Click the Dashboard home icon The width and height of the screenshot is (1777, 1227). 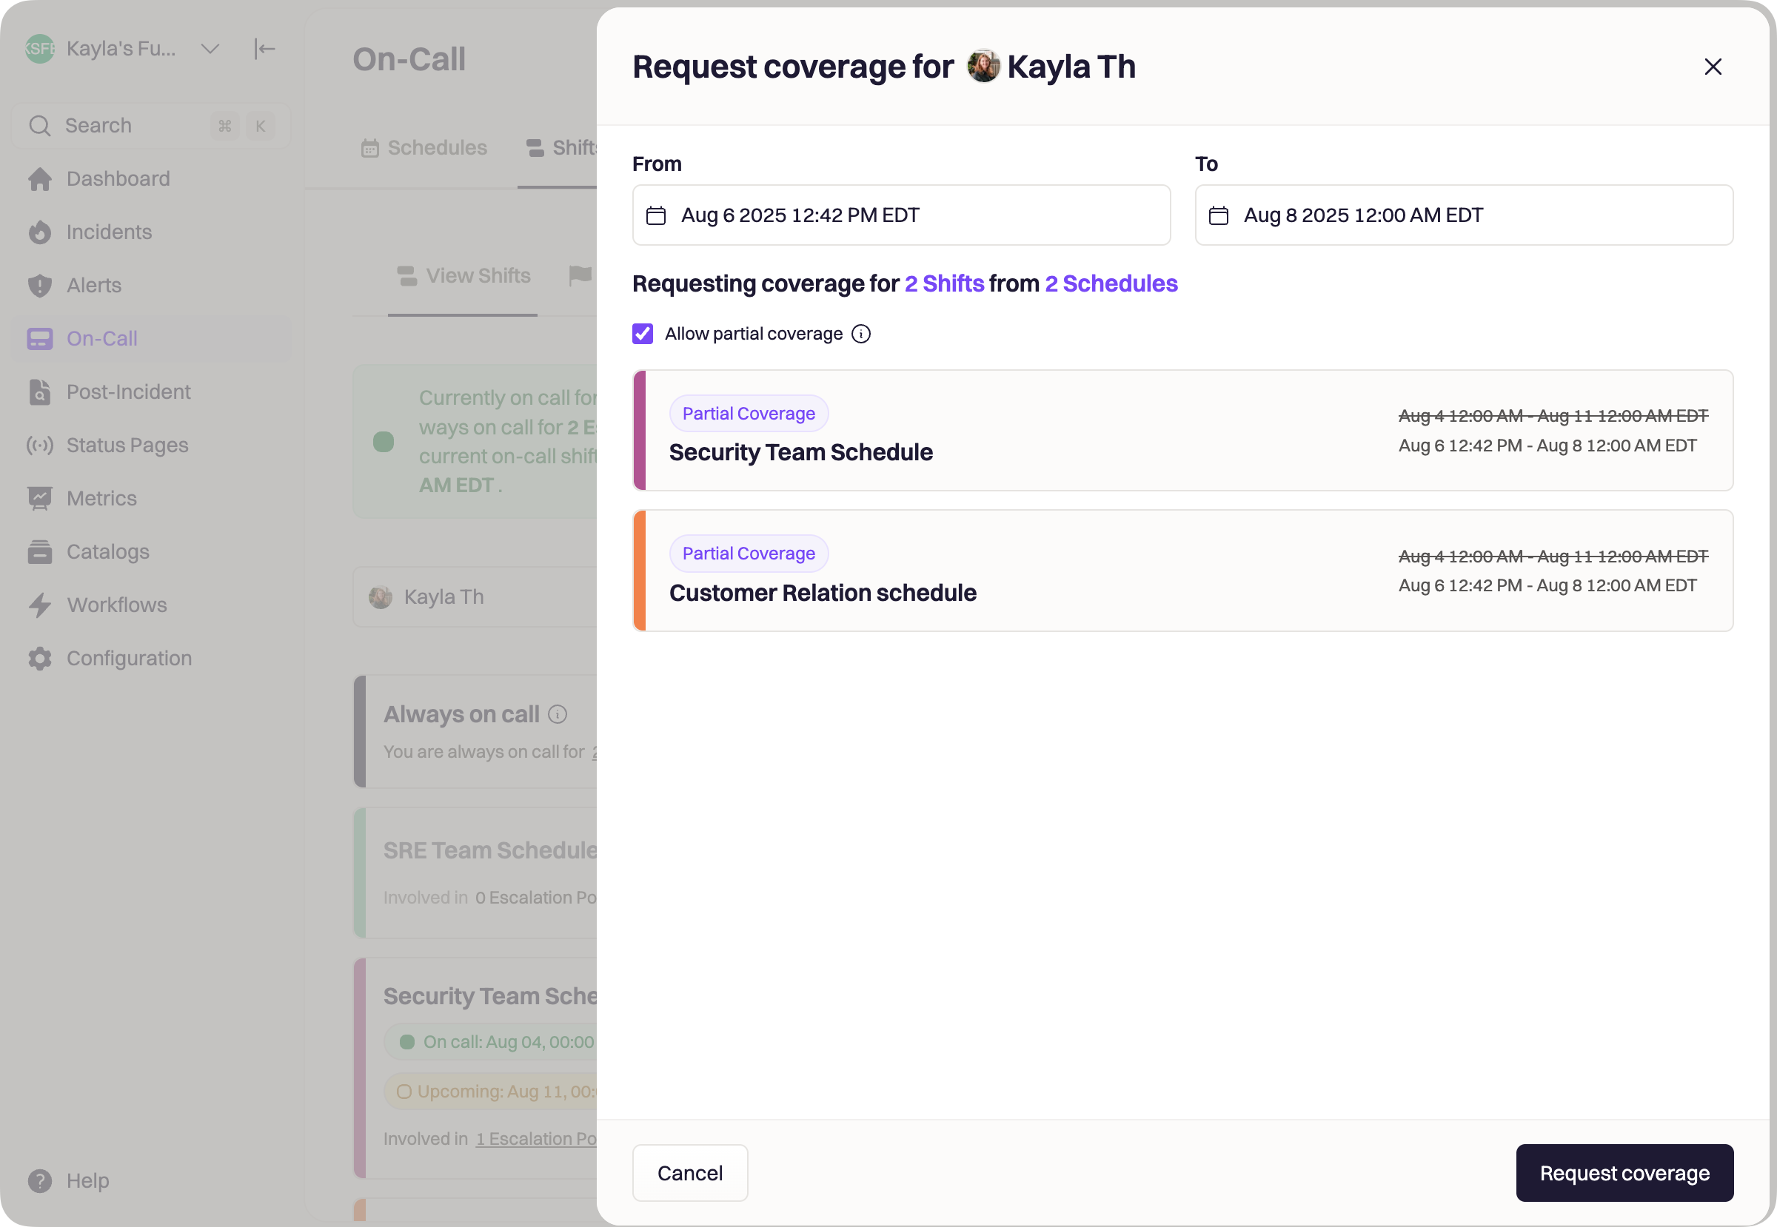point(40,179)
